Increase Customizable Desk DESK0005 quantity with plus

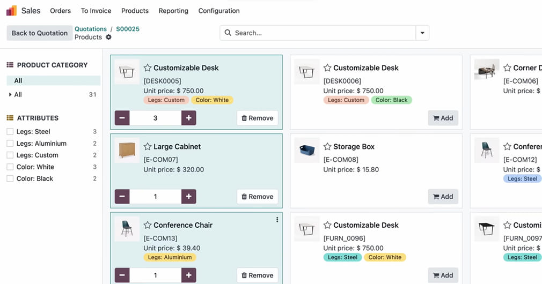coord(188,118)
